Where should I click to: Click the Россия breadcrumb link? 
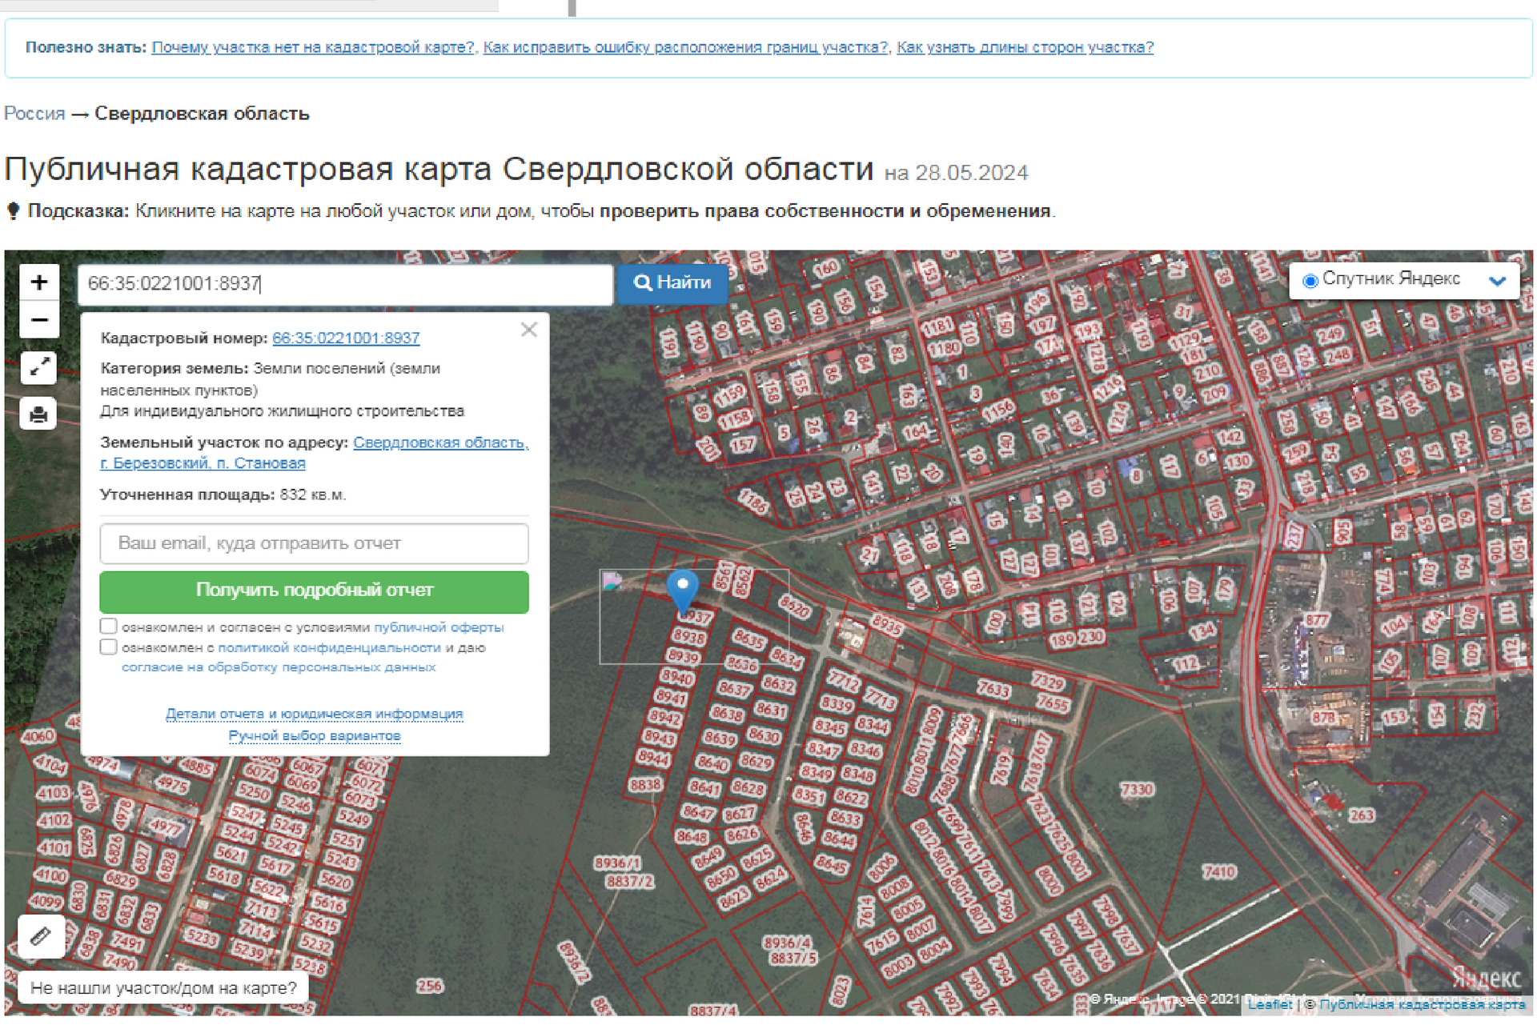click(x=34, y=114)
